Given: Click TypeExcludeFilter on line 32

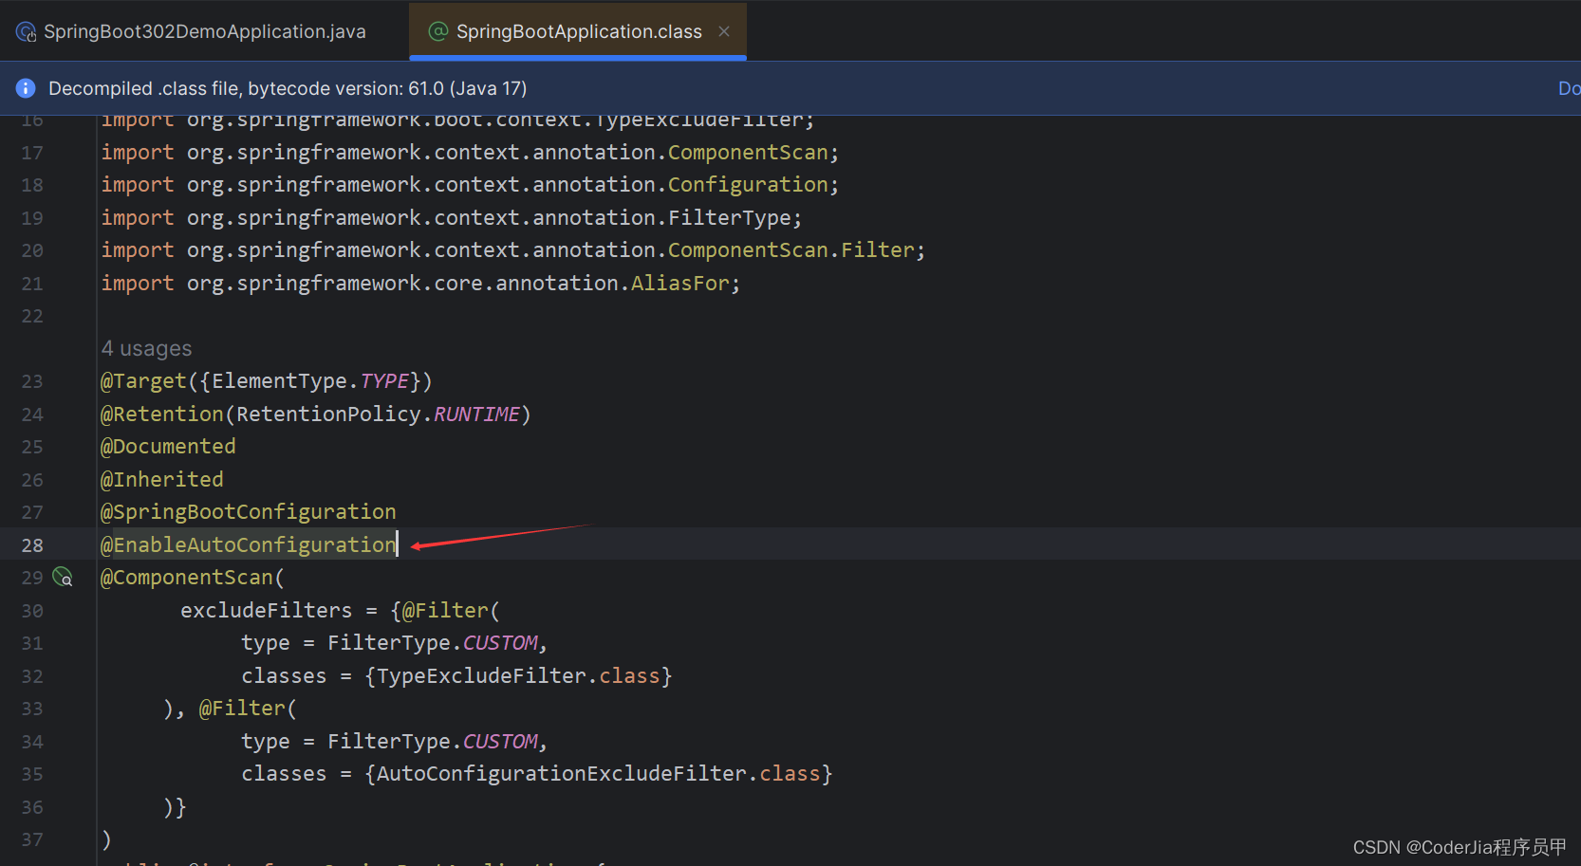Looking at the screenshot, I should [x=482, y=676].
